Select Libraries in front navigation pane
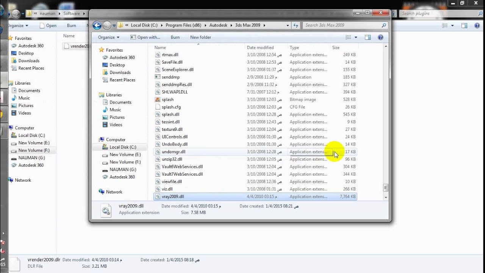The image size is (485, 273). pos(114,95)
